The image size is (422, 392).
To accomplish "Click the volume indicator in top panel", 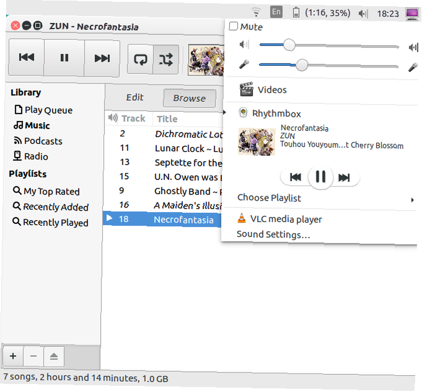I will click(363, 13).
